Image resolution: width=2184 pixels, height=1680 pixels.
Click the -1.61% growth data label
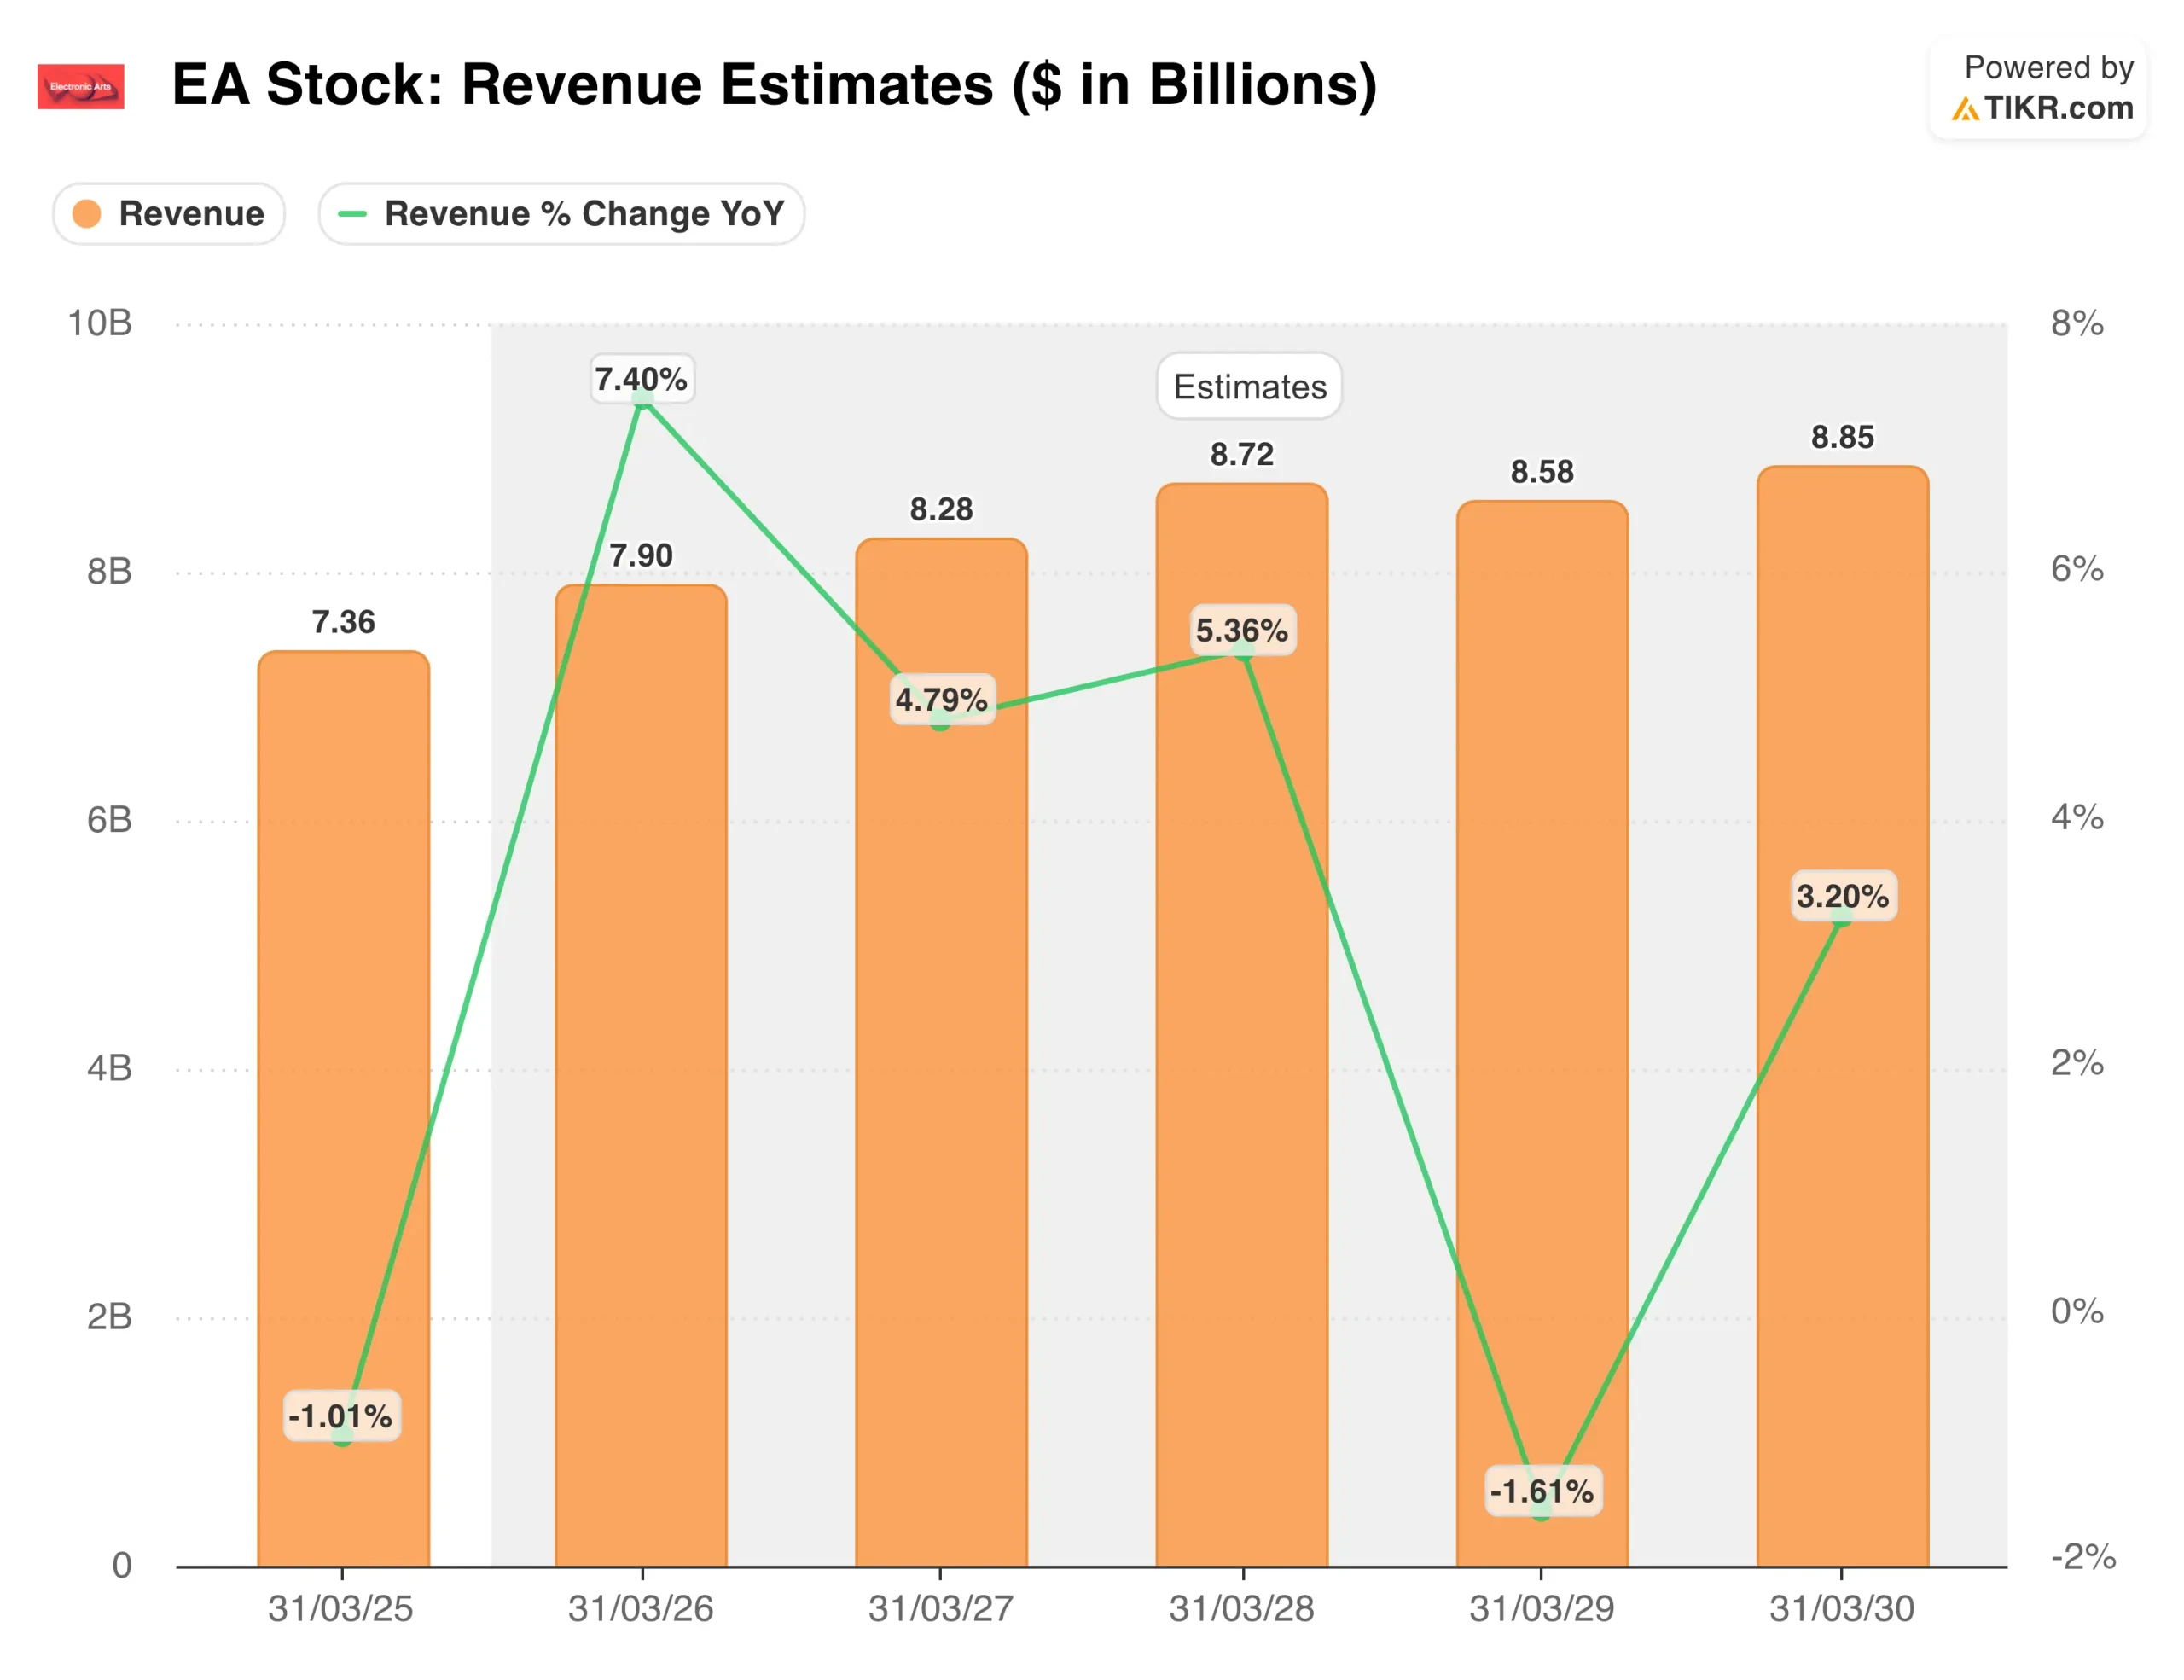point(1542,1491)
